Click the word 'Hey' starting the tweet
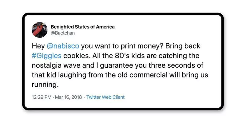 coord(38,46)
